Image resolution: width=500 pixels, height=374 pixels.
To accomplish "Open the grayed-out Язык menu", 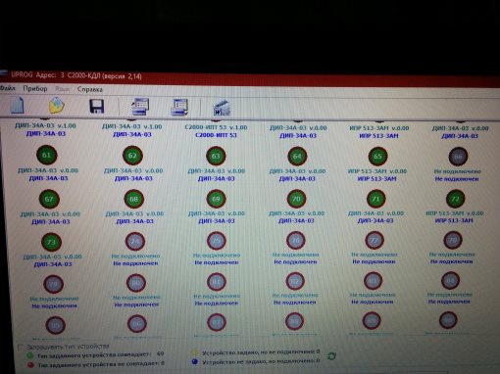I will click(62, 89).
